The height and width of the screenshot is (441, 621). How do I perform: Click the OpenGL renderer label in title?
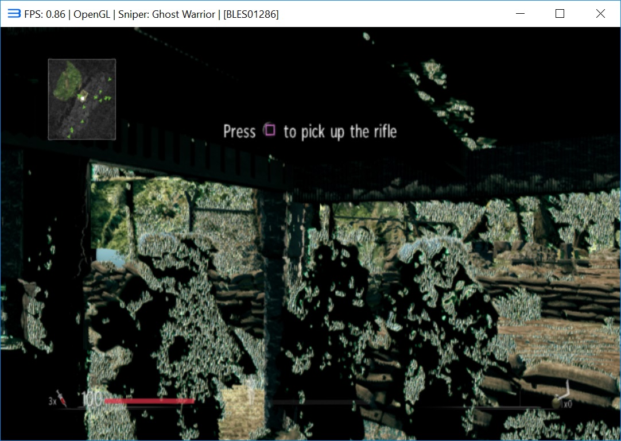click(92, 14)
